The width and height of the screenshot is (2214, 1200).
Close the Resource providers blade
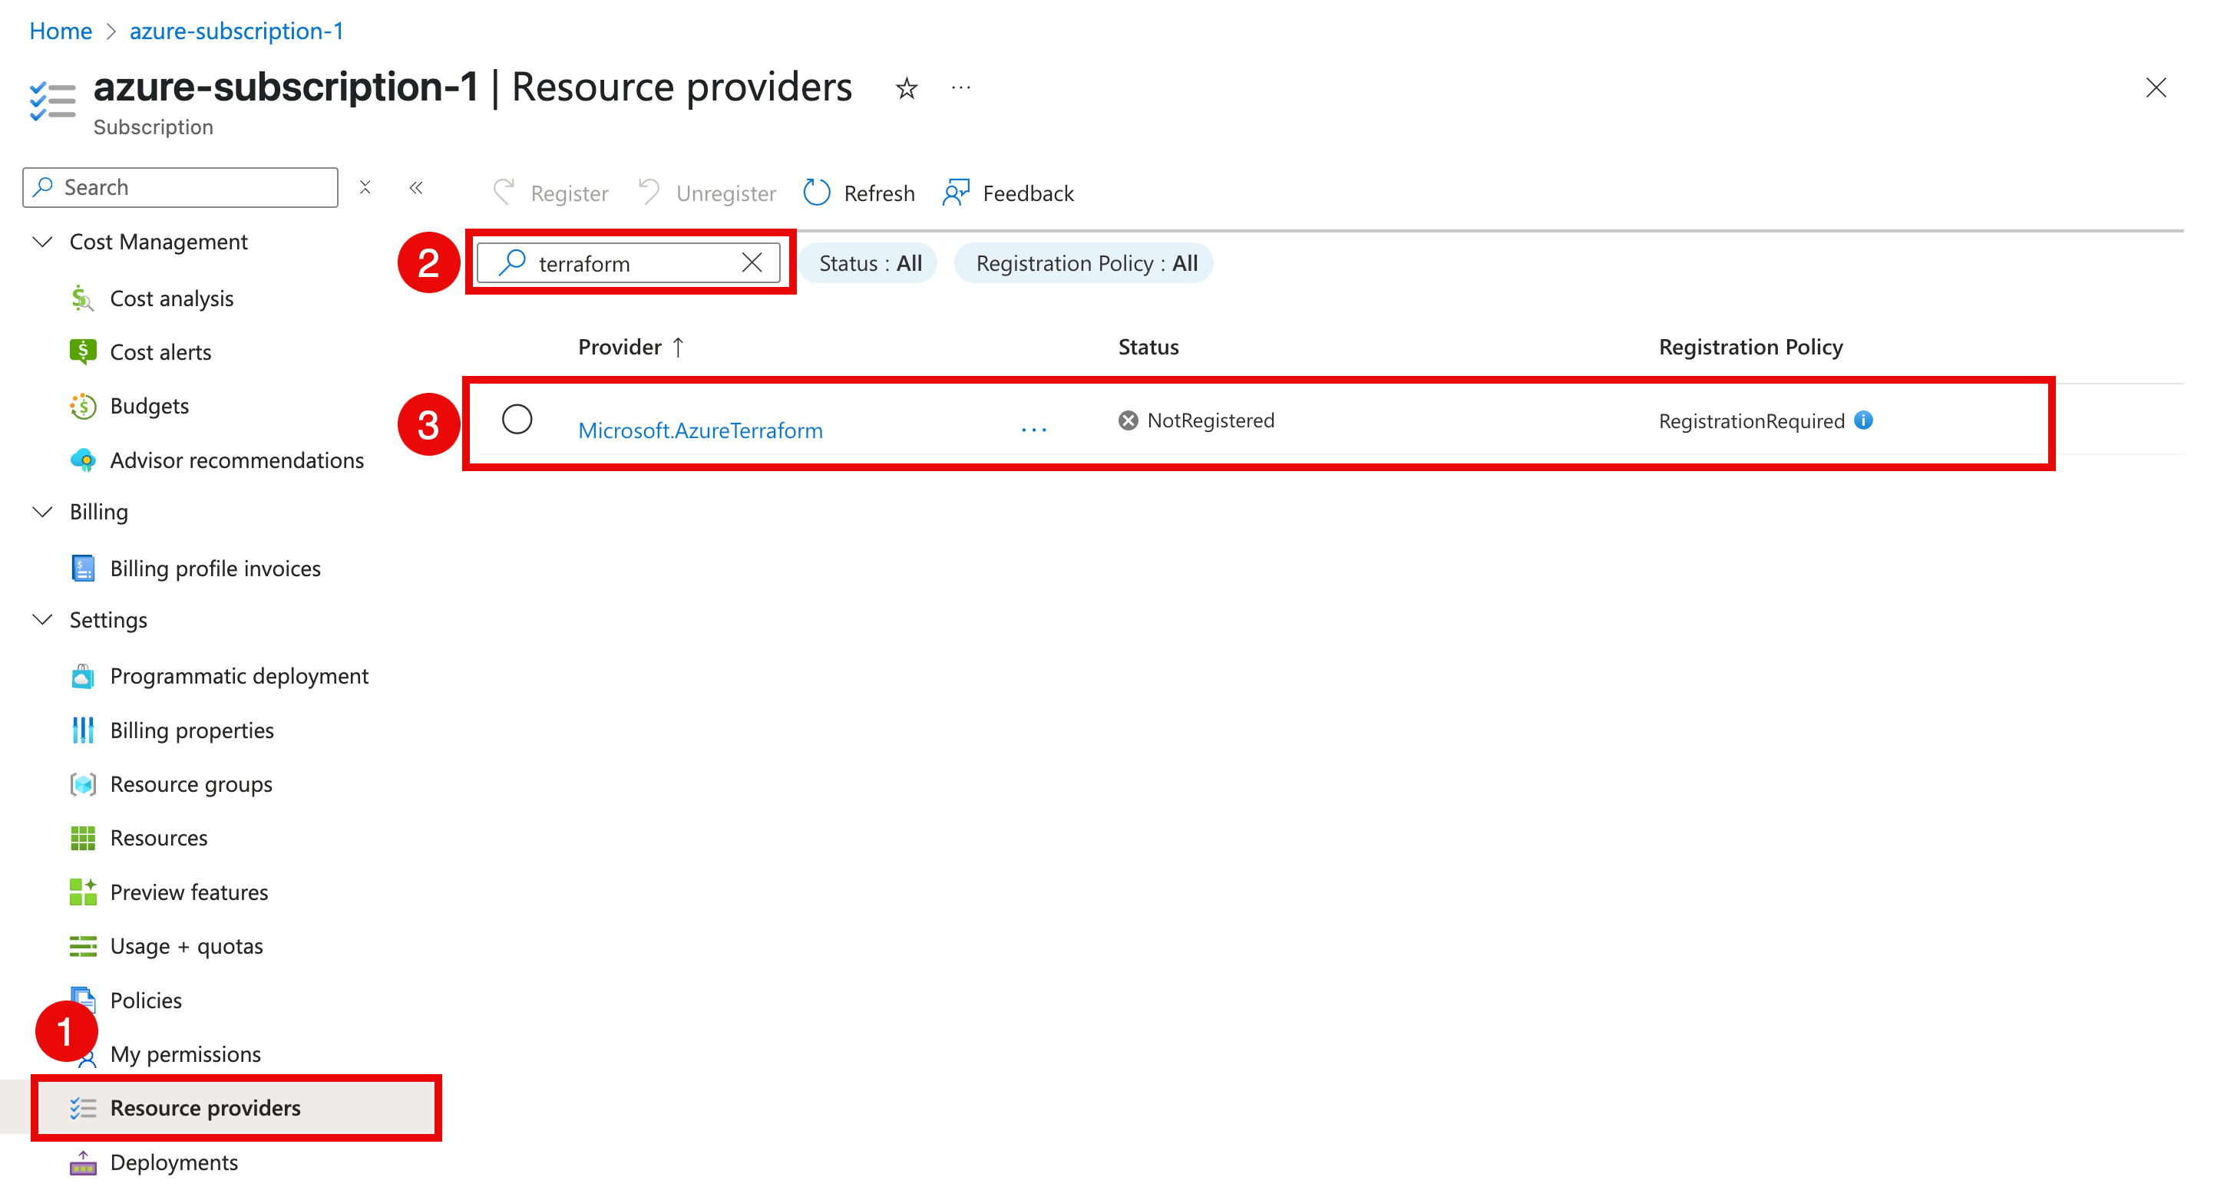point(2156,87)
